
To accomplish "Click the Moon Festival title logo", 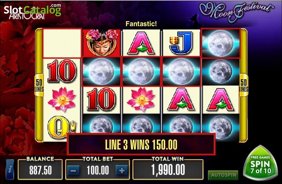I will [x=236, y=12].
